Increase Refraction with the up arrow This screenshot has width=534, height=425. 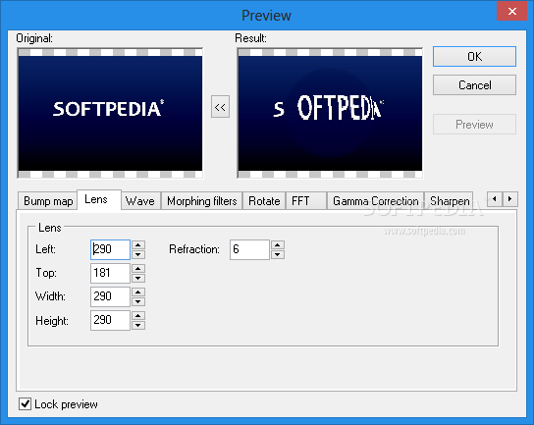tap(278, 244)
